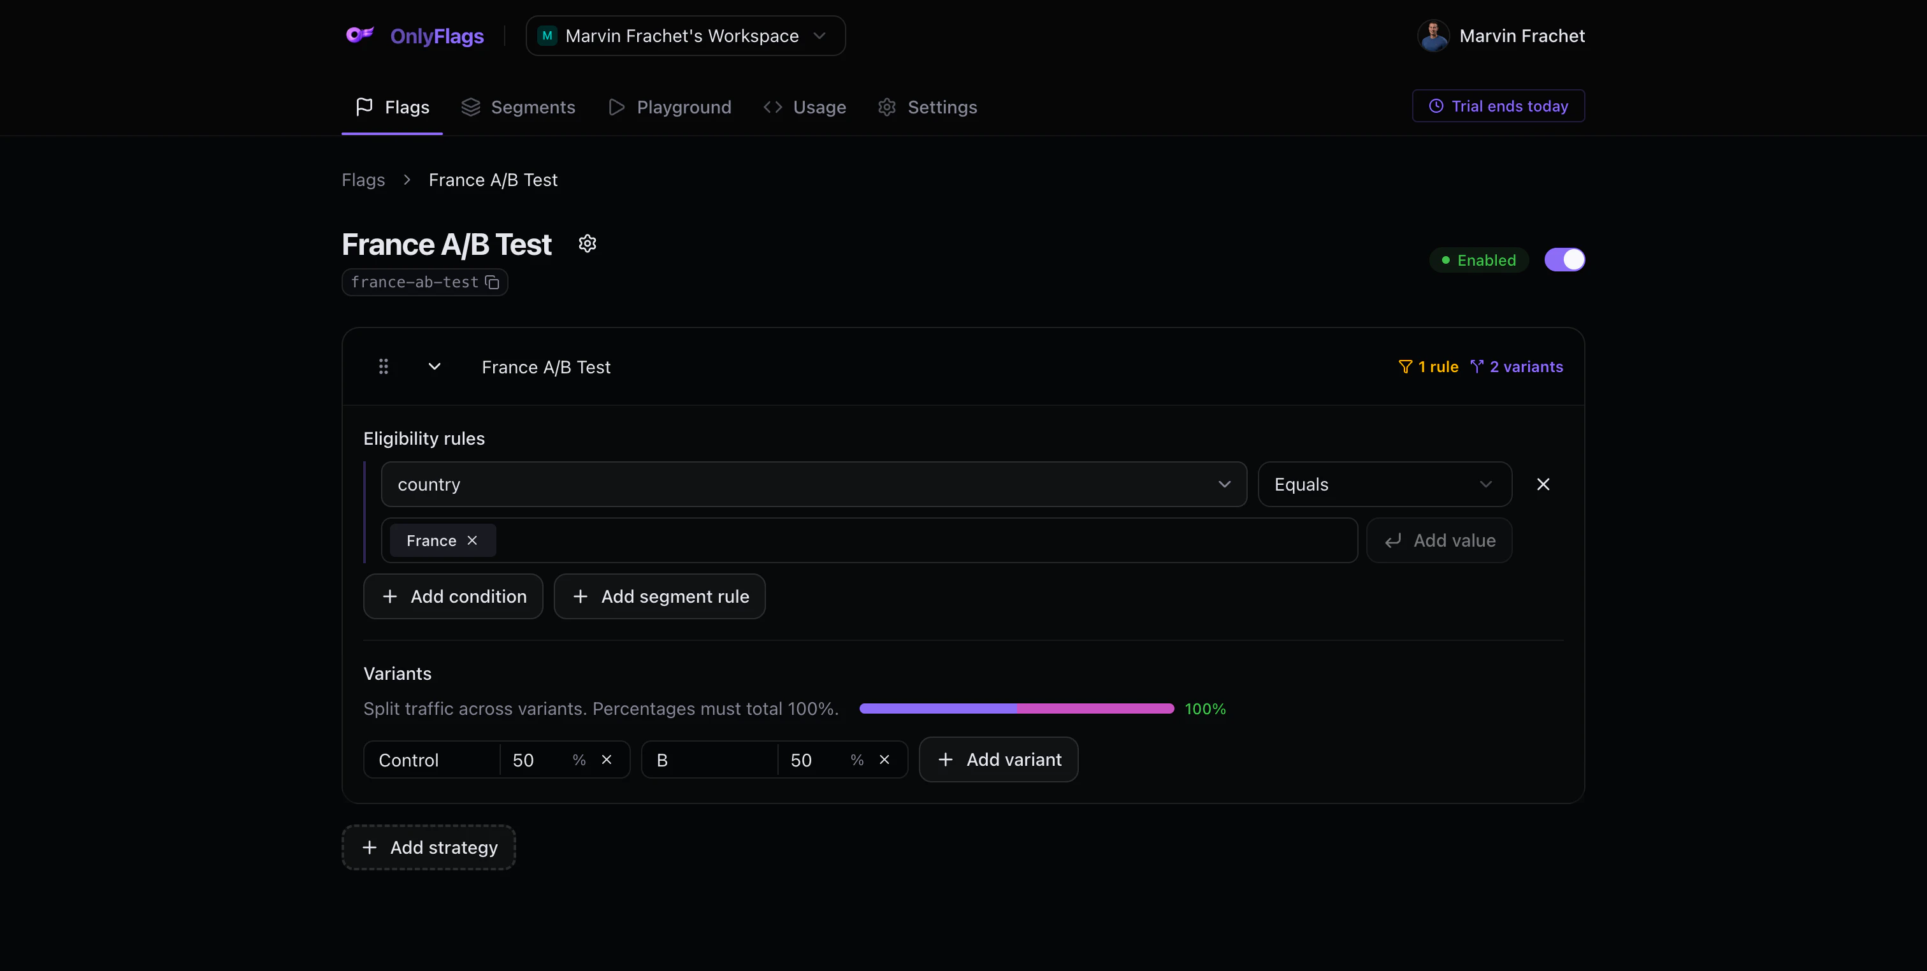This screenshot has width=1927, height=971.
Task: Open the workspace switcher dropdown
Action: (x=685, y=35)
